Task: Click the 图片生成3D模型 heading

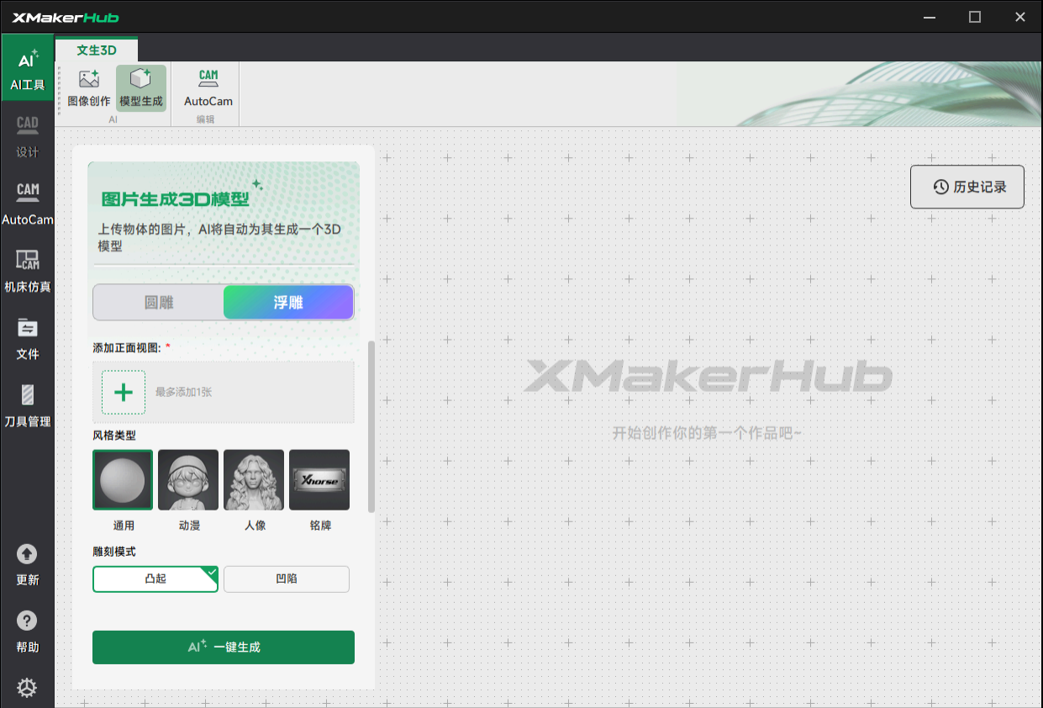Action: click(x=176, y=199)
